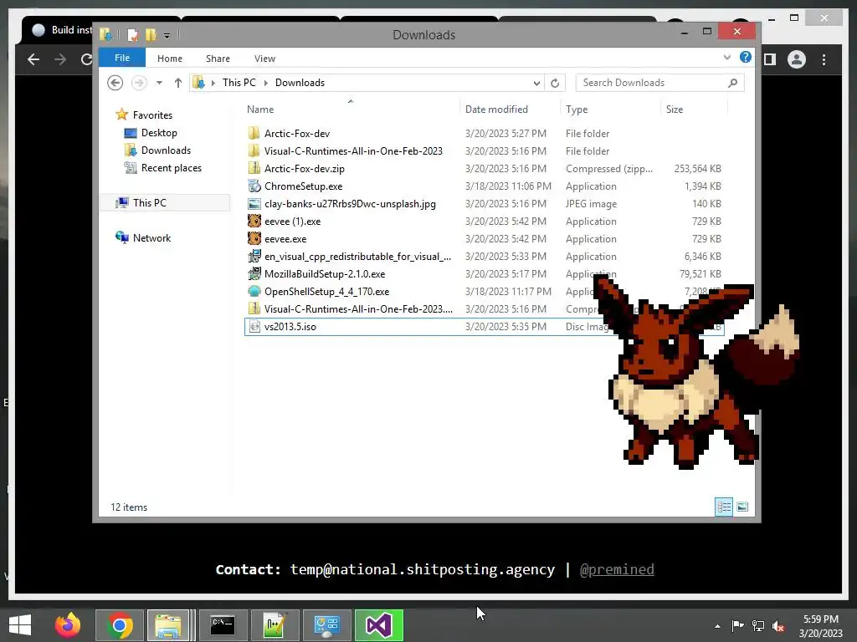
Task: Select clay-banks-u27Rrbs9Dwc-unsplash.jpg file
Action: [x=485, y=204]
